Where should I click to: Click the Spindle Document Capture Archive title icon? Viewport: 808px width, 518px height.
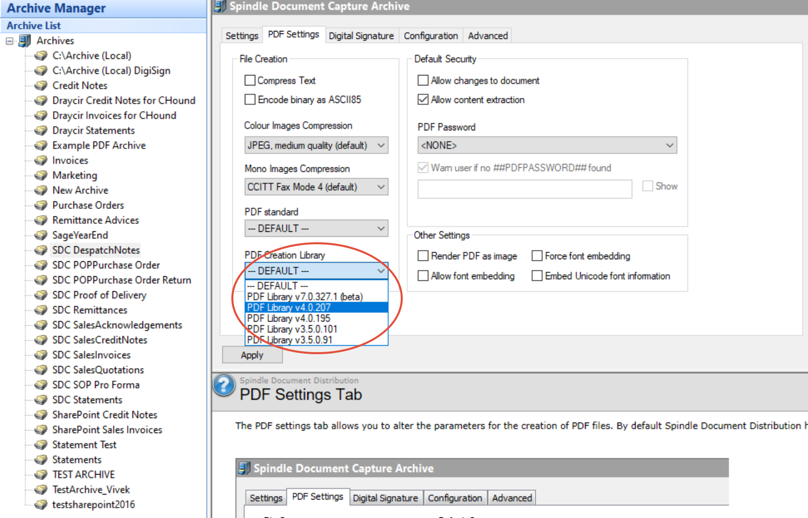(x=219, y=6)
